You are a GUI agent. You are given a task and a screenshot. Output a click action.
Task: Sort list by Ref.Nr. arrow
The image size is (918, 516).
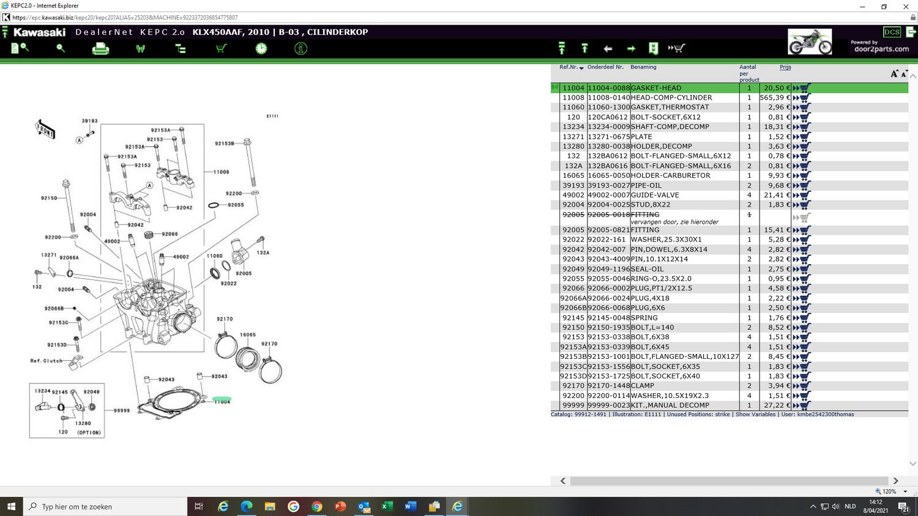tap(581, 68)
